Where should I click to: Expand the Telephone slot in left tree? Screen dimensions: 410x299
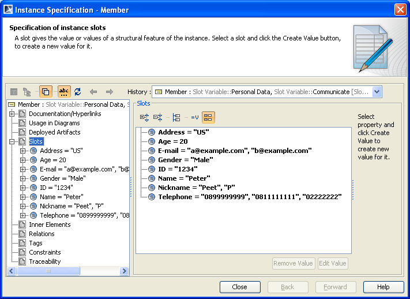22,215
